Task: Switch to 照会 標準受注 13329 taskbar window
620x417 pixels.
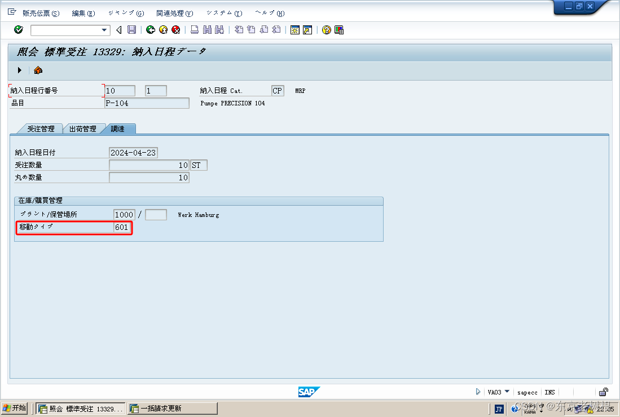Action: click(81, 409)
